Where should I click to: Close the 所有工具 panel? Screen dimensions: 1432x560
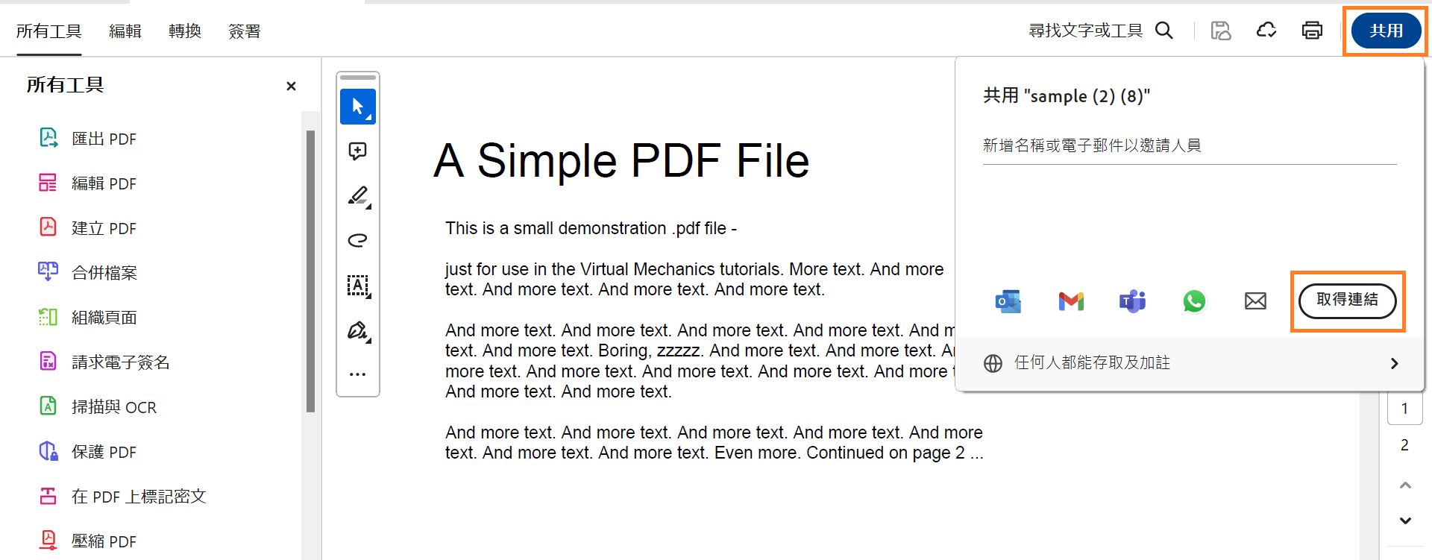click(x=291, y=86)
